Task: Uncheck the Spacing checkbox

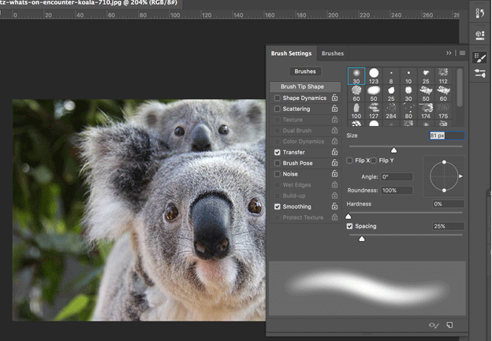Action: pos(349,226)
